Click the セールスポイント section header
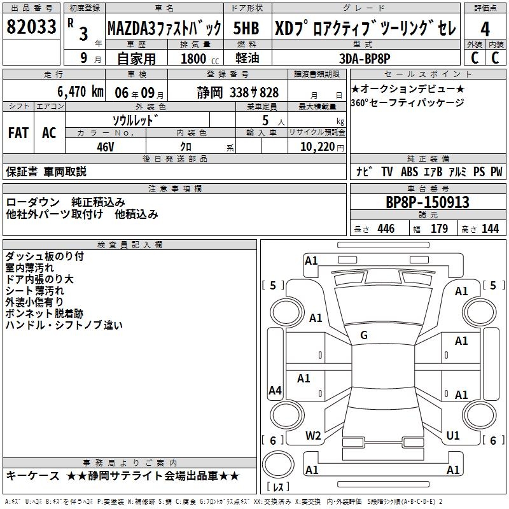Image resolution: width=509 pixels, height=509 pixels. pos(428,74)
